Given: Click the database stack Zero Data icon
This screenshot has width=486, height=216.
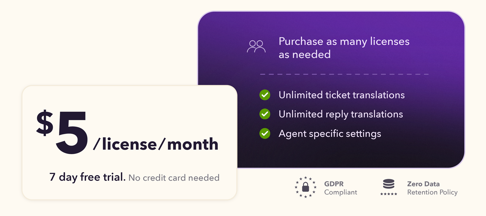Looking at the screenshot, I should coord(388,184).
